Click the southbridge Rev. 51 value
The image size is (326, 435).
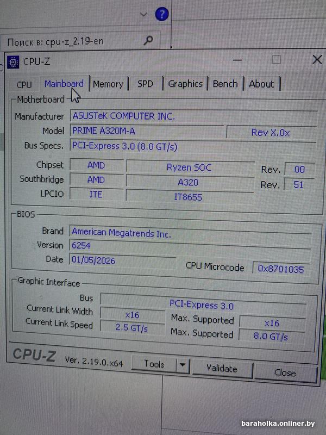tap(299, 185)
